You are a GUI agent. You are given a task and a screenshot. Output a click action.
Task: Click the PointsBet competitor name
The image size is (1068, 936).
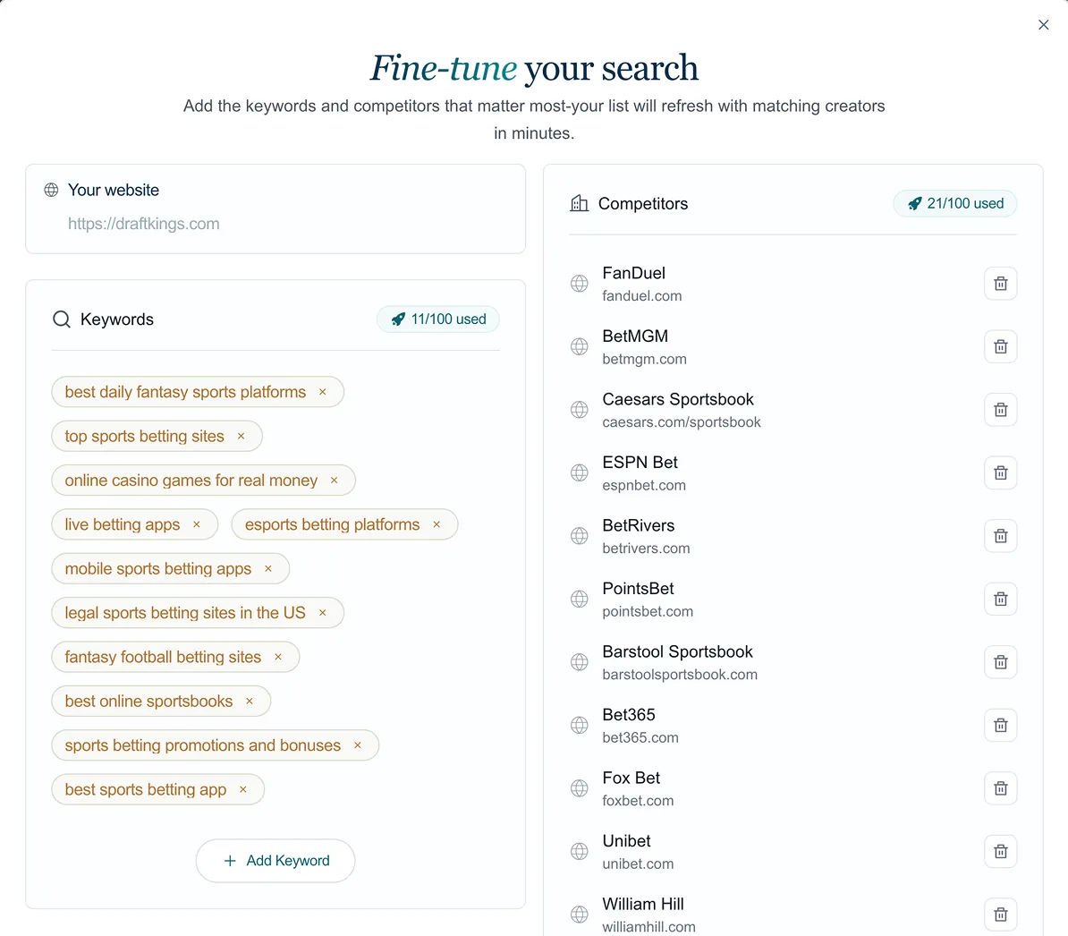pyautogui.click(x=638, y=589)
